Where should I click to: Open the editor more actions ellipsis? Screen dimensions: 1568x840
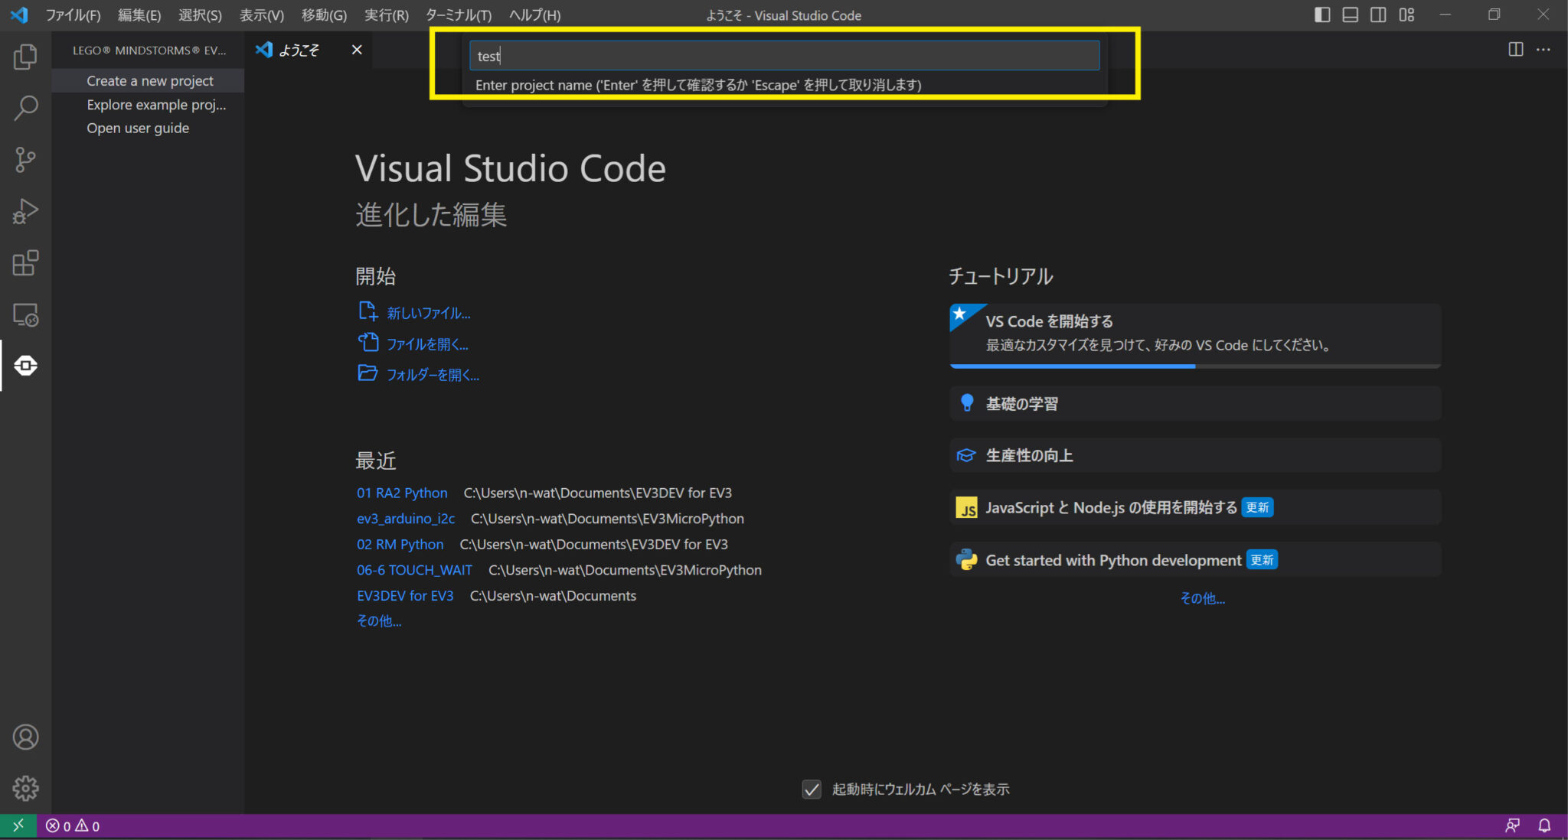pyautogui.click(x=1543, y=50)
